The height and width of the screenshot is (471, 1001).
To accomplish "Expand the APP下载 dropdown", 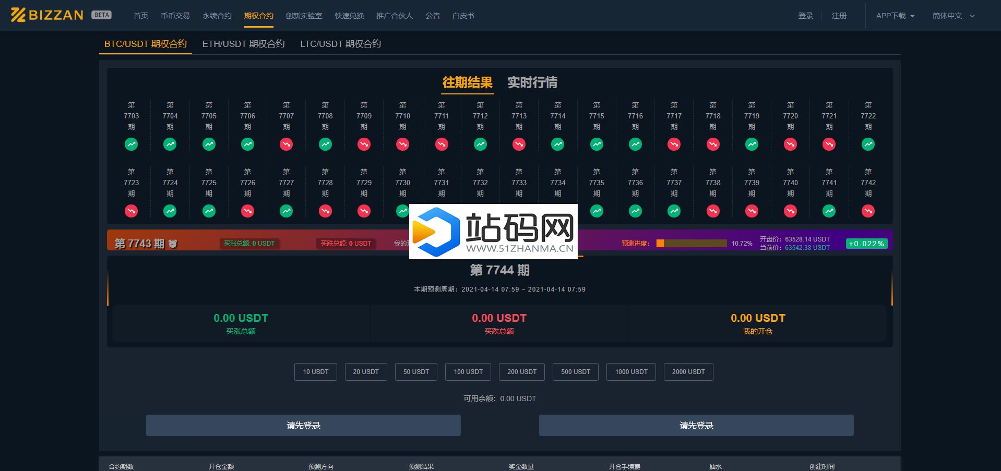I will click(895, 16).
